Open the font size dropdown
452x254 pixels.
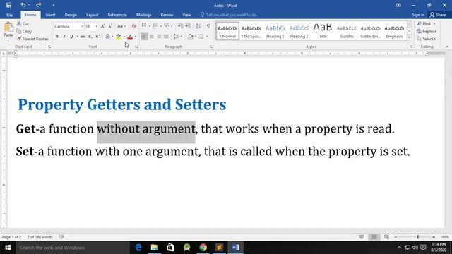tap(96, 26)
